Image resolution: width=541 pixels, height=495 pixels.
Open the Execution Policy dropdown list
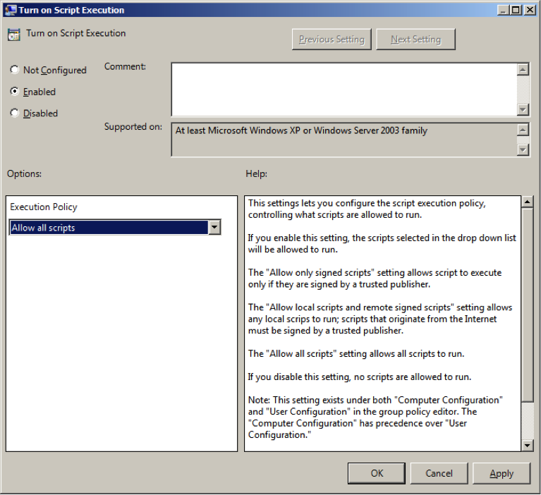(214, 228)
